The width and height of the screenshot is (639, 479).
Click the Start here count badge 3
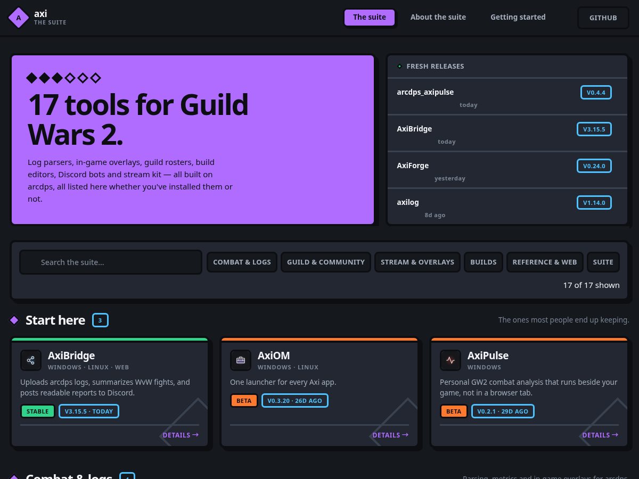pos(100,320)
